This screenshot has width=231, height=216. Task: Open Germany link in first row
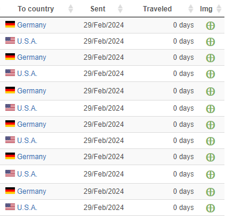[x=32, y=25]
